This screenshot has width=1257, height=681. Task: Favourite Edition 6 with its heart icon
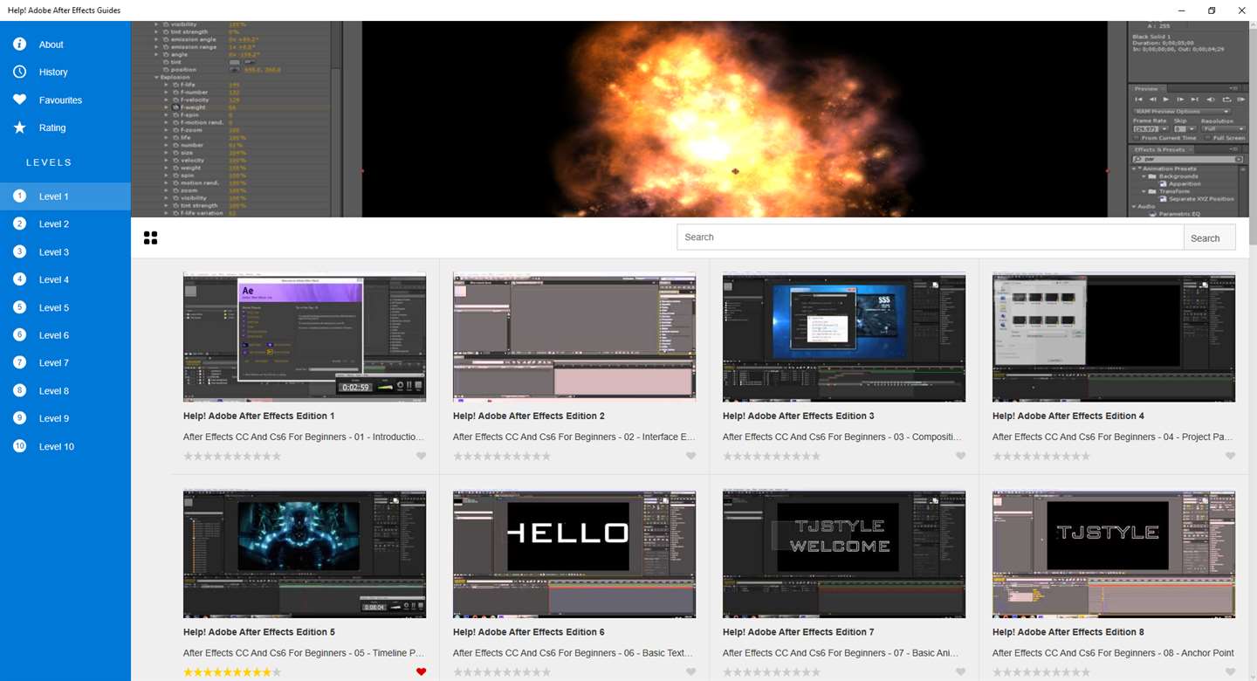click(691, 672)
